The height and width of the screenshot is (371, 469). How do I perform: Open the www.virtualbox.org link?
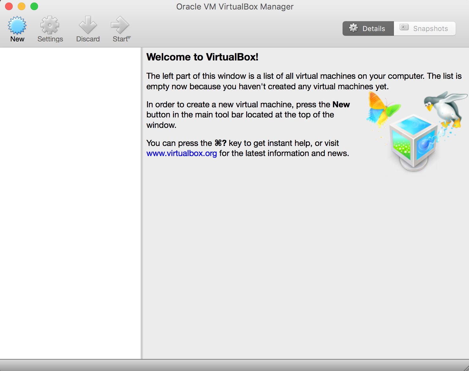pyautogui.click(x=182, y=153)
